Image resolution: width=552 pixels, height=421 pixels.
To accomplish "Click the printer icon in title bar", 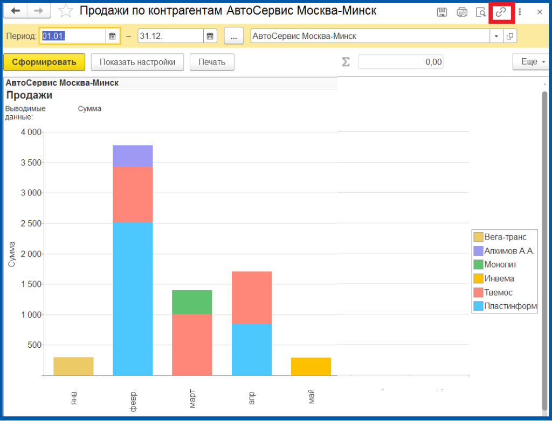I will (462, 12).
